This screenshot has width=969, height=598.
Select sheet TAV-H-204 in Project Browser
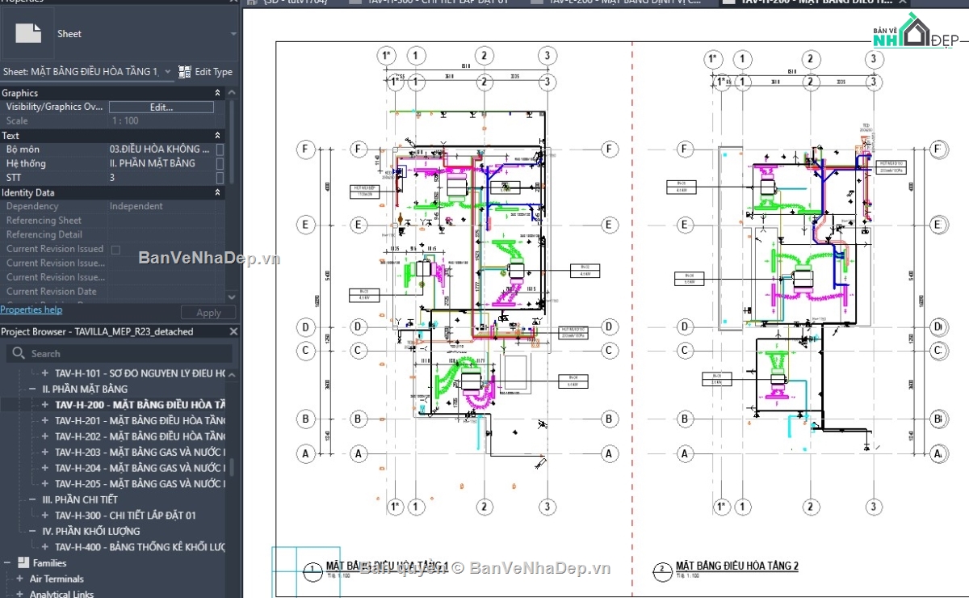click(140, 468)
